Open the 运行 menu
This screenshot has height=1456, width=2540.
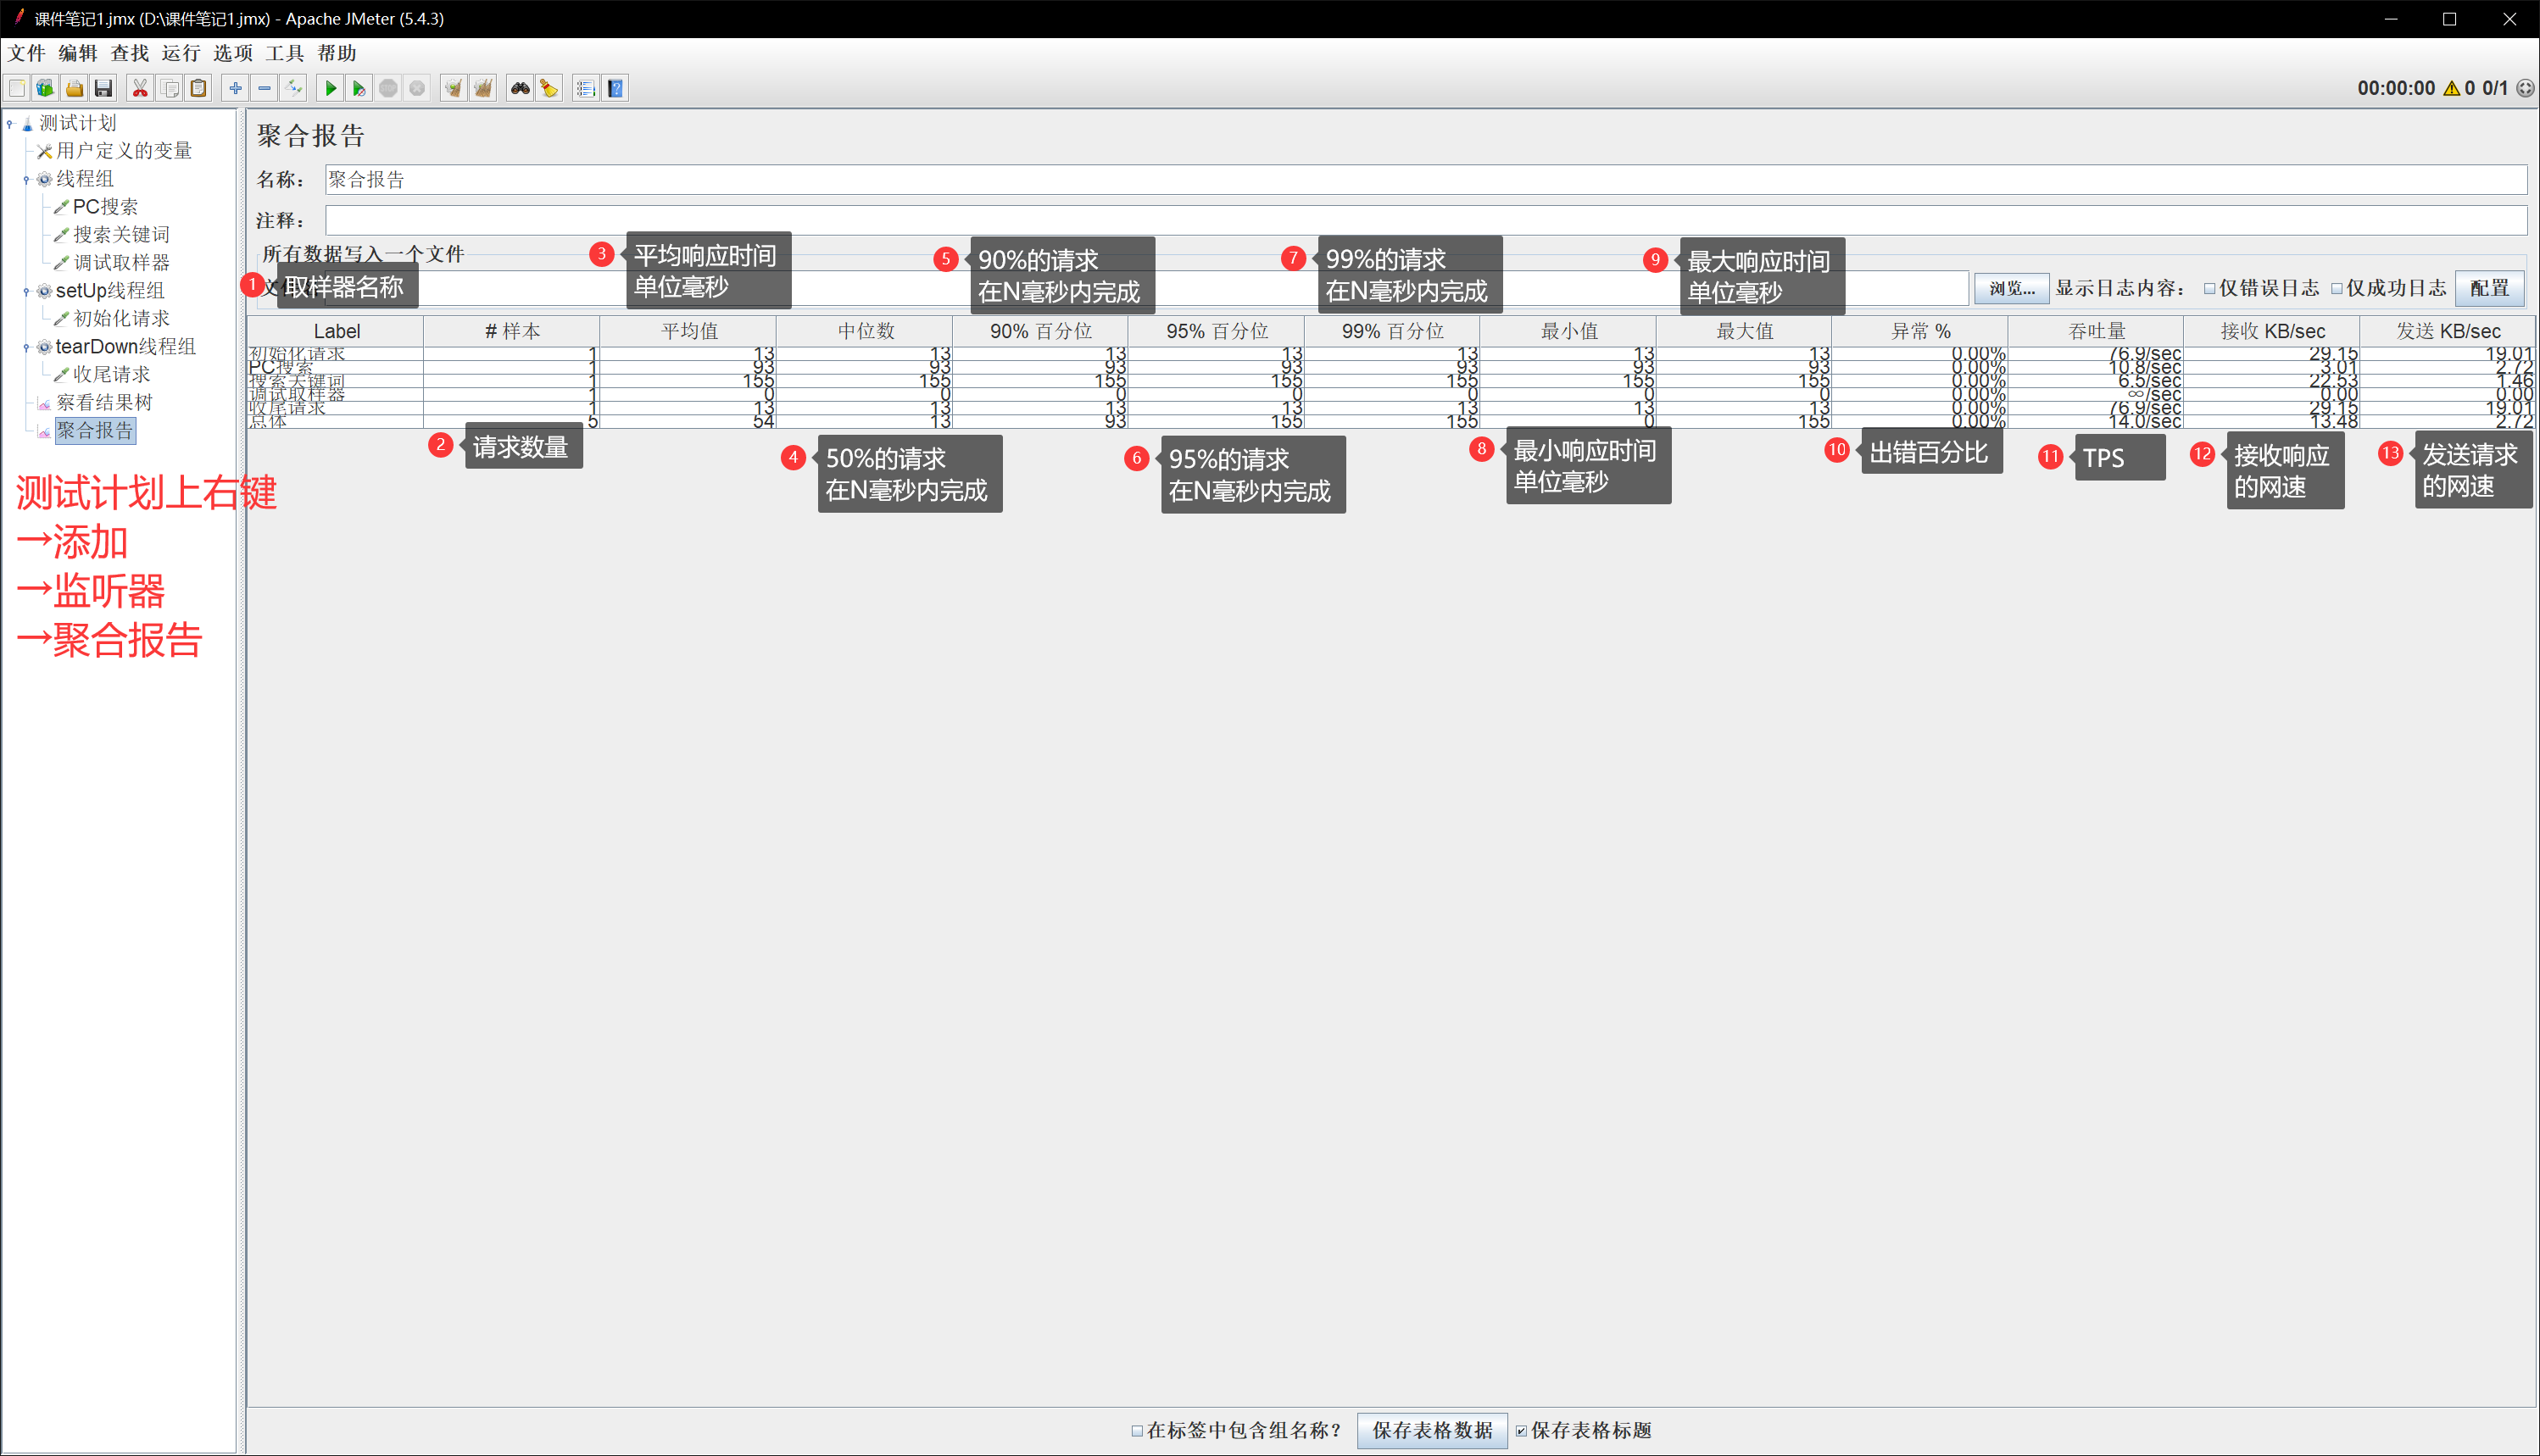[181, 53]
